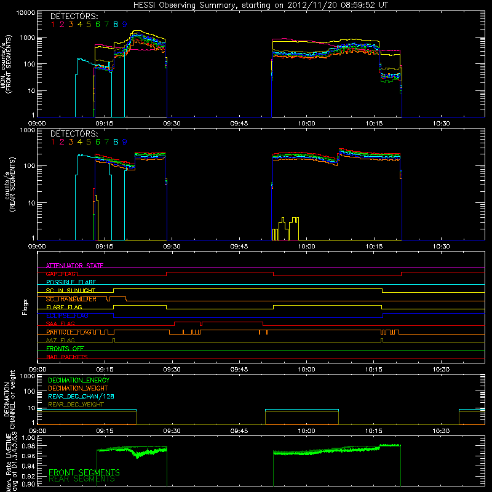Click the FLARE_FLAG label
Viewport: 492px width, 492px height.
click(64, 307)
